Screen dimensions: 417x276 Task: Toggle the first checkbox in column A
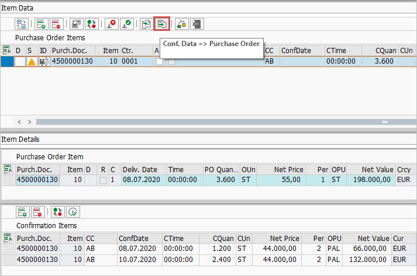click(159, 62)
